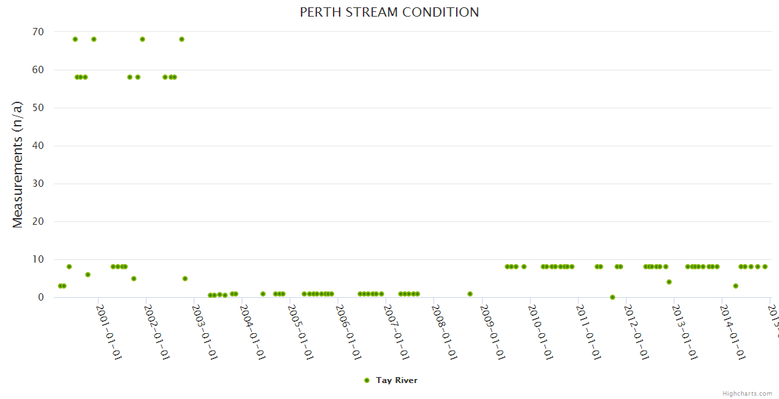Click the green Tay River legend marker
Image resolution: width=779 pixels, height=399 pixels.
[x=367, y=380]
